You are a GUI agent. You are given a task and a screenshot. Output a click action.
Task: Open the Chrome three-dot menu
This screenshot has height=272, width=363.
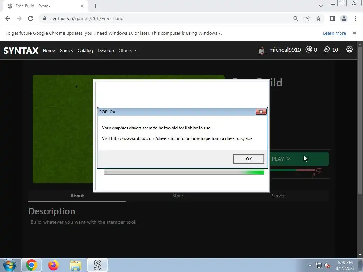pyautogui.click(x=355, y=18)
